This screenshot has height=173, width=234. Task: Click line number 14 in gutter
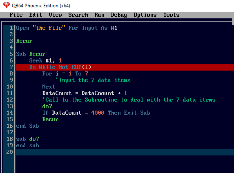point(10,113)
